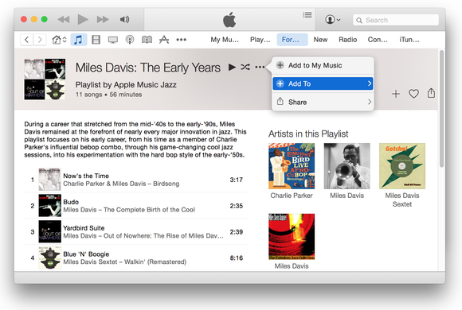This screenshot has height=310, width=462.
Task: Skip forward to next track
Action: (103, 20)
